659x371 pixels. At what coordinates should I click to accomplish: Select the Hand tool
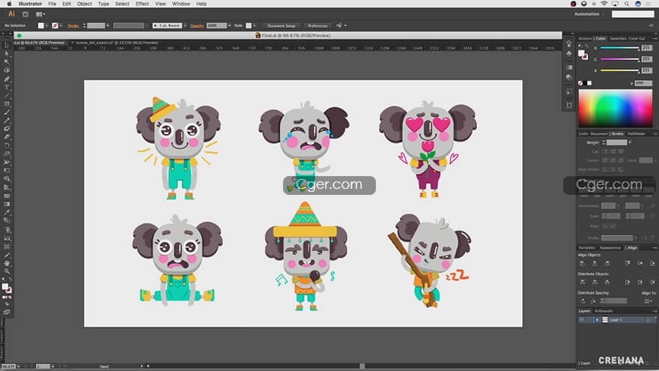pos(7,263)
